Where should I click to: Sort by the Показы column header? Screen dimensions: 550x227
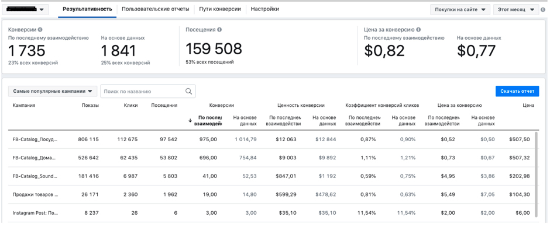click(x=90, y=105)
